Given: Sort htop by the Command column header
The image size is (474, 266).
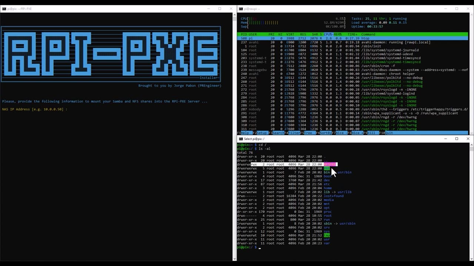Looking at the screenshot, I should (x=368, y=34).
